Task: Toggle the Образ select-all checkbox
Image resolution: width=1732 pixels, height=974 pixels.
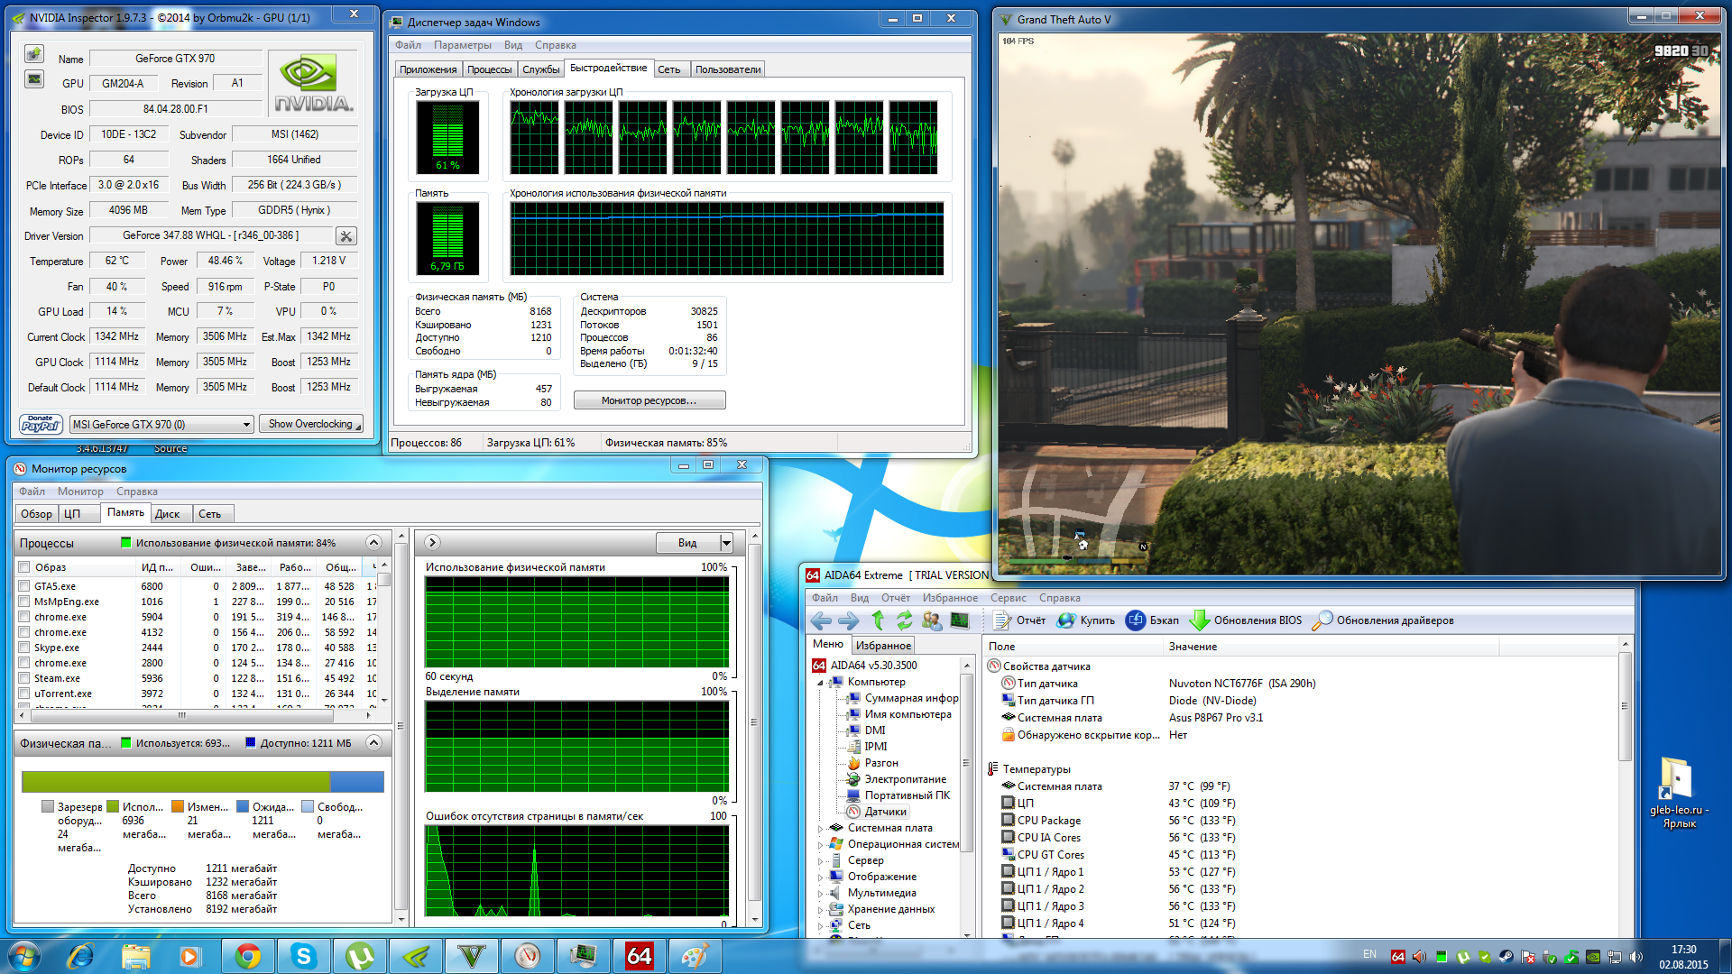Action: tap(24, 567)
